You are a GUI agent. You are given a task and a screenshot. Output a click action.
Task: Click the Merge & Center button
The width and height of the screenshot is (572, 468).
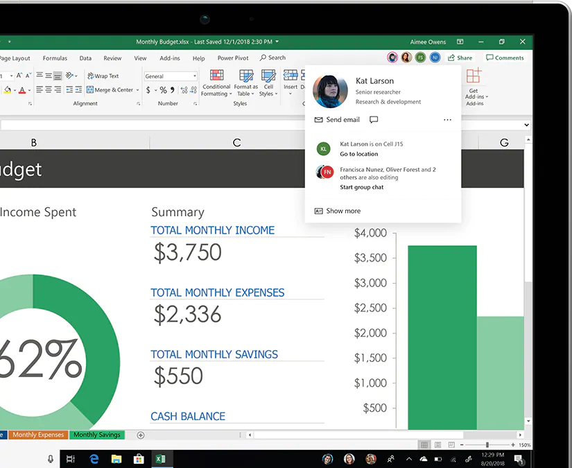[x=110, y=89]
